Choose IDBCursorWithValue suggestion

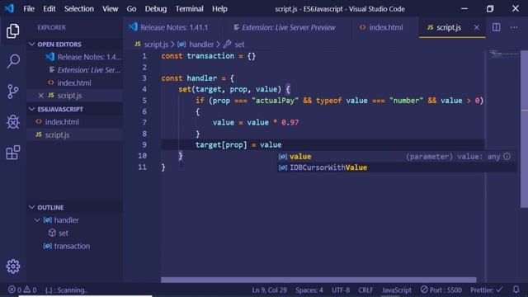396,167
